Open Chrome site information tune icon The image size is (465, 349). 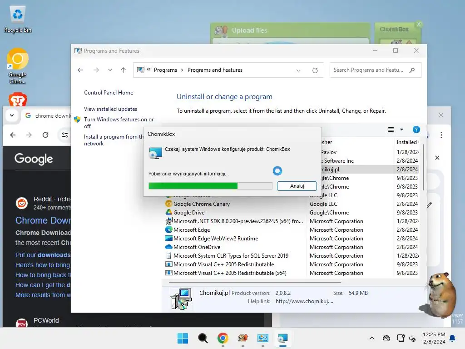point(65,135)
